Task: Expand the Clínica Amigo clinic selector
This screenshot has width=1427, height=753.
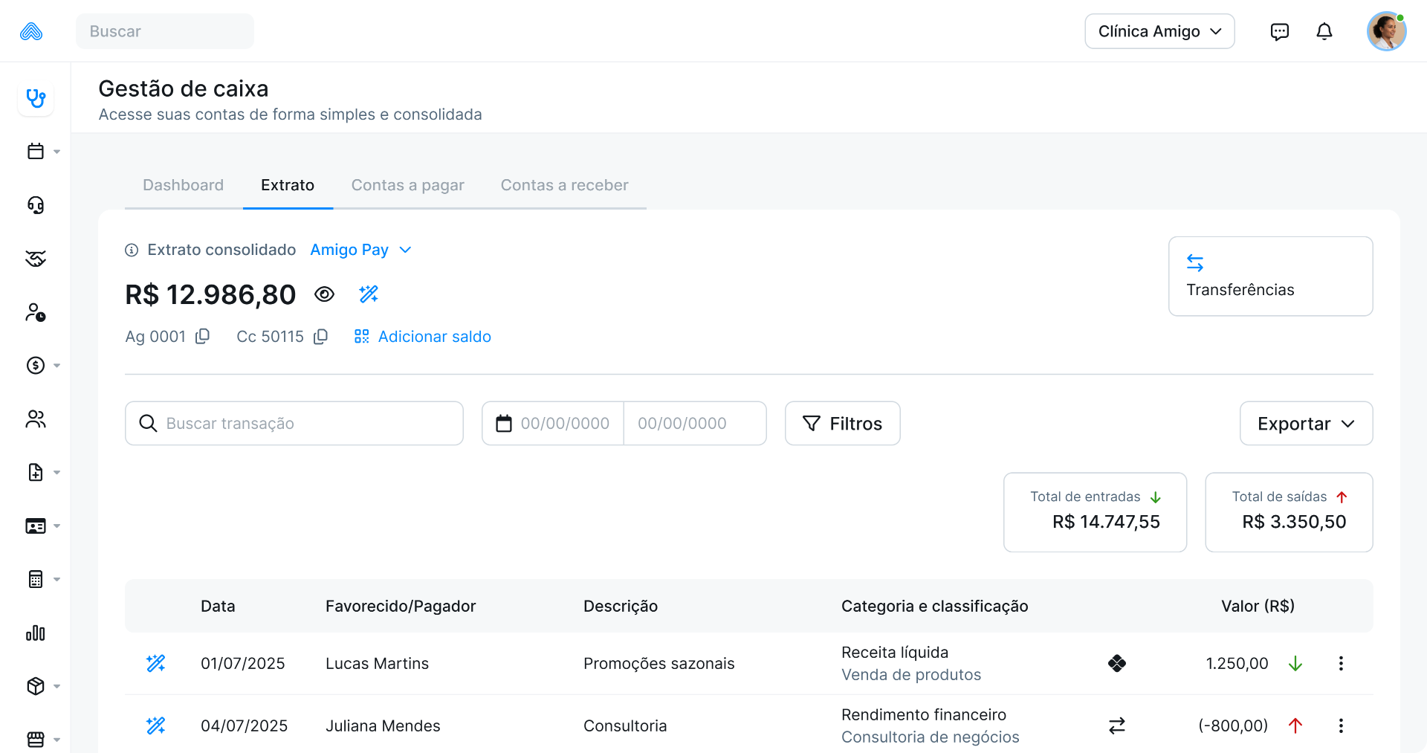Action: [1159, 31]
